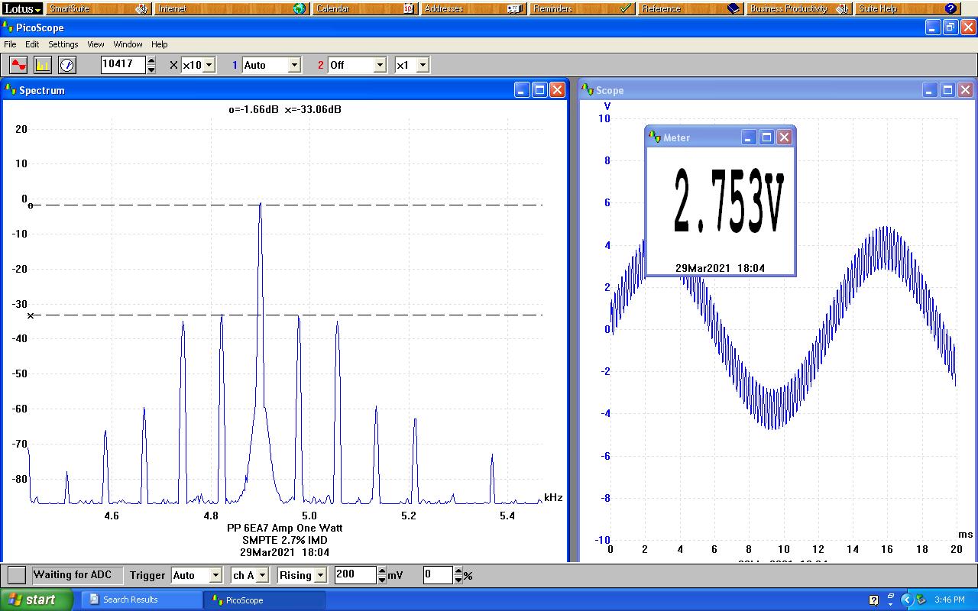Screen dimensions: 978x611
Task: Step the trigger threshold mV spinner
Action: (x=382, y=575)
